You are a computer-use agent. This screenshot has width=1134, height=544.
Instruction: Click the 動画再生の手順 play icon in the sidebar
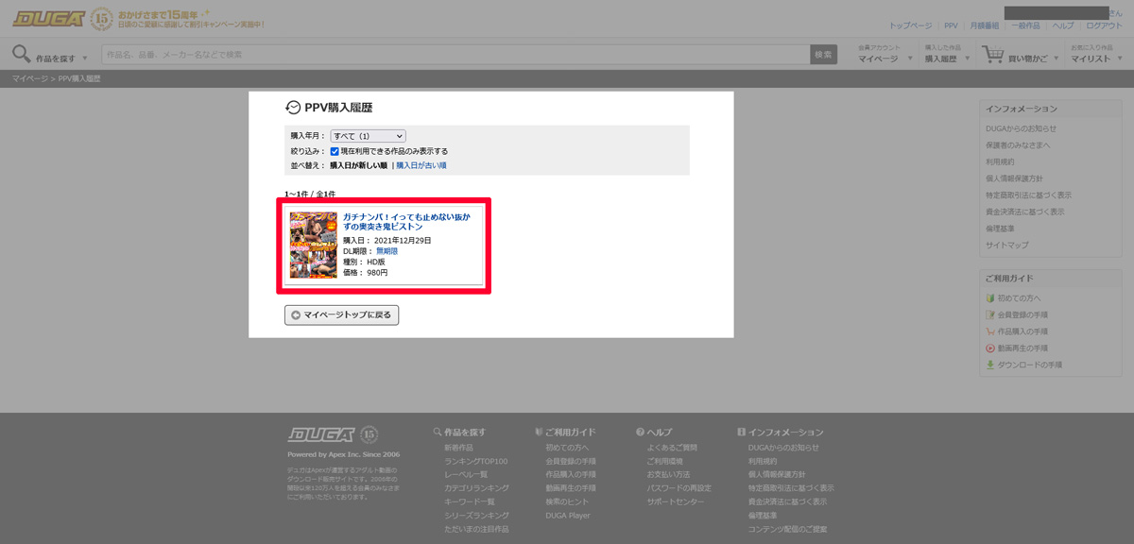click(990, 348)
